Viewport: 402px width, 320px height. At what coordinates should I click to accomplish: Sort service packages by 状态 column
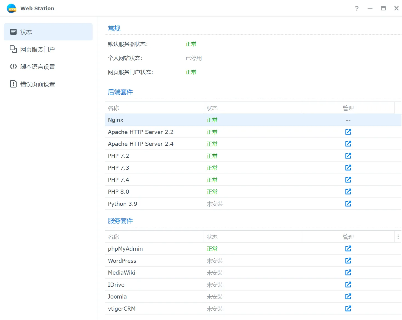252,237
